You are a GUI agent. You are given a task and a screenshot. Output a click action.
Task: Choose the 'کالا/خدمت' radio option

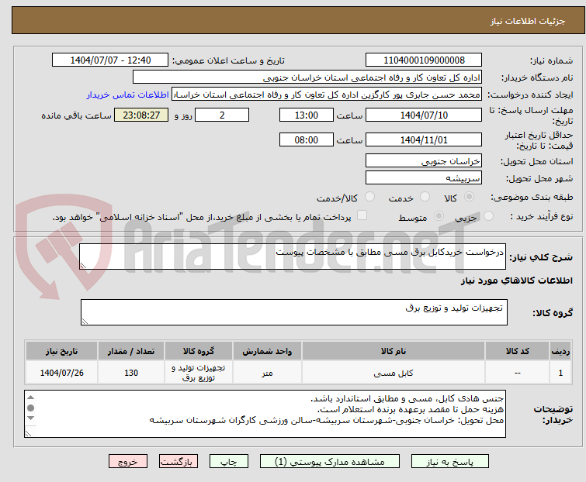pyautogui.click(x=369, y=198)
